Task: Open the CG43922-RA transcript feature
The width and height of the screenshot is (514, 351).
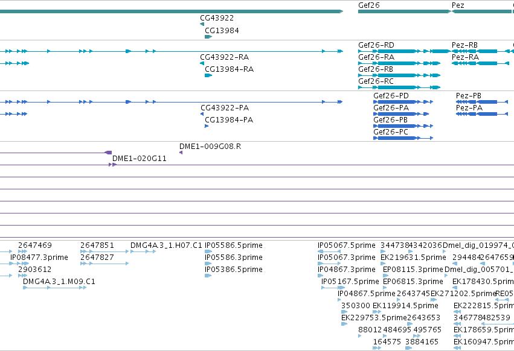Action: click(202, 63)
